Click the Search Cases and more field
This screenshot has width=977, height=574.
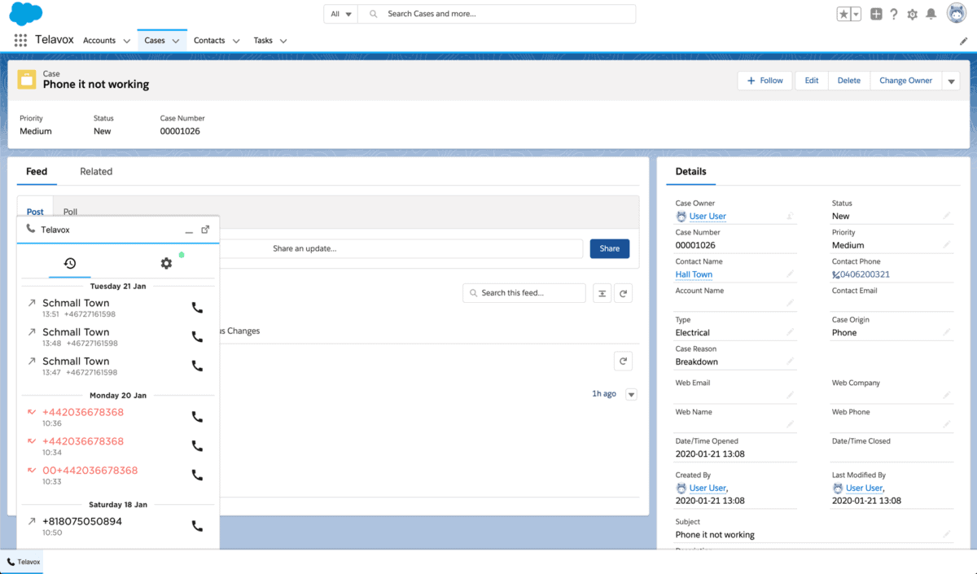(x=497, y=14)
